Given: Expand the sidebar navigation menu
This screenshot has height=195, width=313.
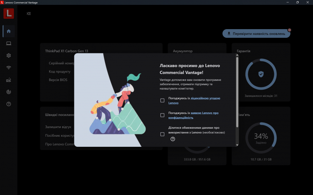Looking at the screenshot, I should click(29, 13).
